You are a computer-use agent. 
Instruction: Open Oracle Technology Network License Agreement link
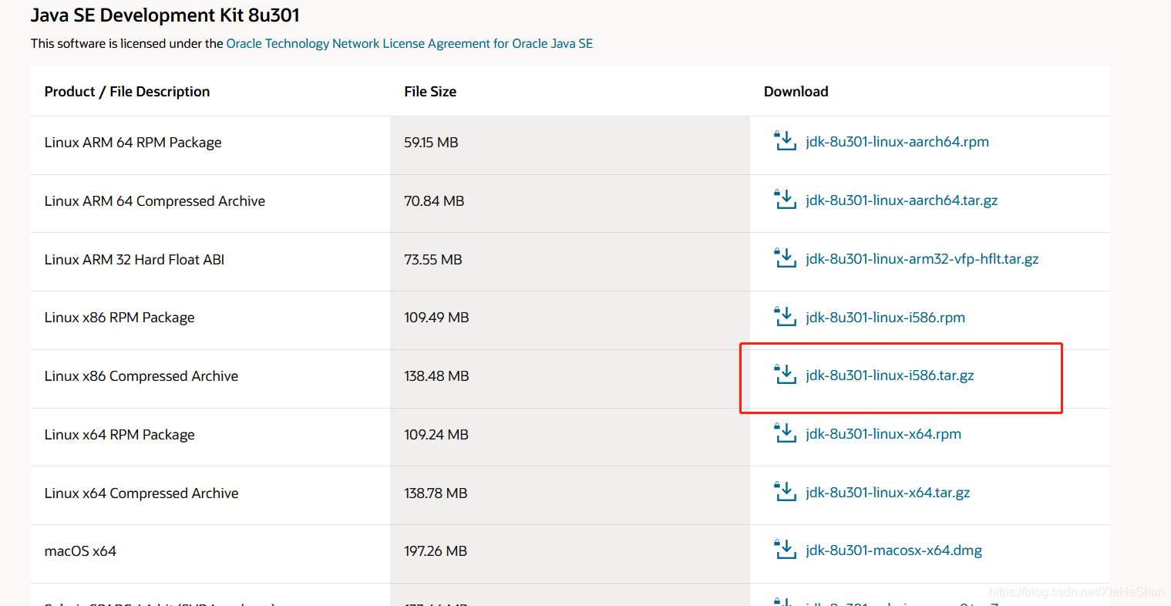(x=409, y=44)
